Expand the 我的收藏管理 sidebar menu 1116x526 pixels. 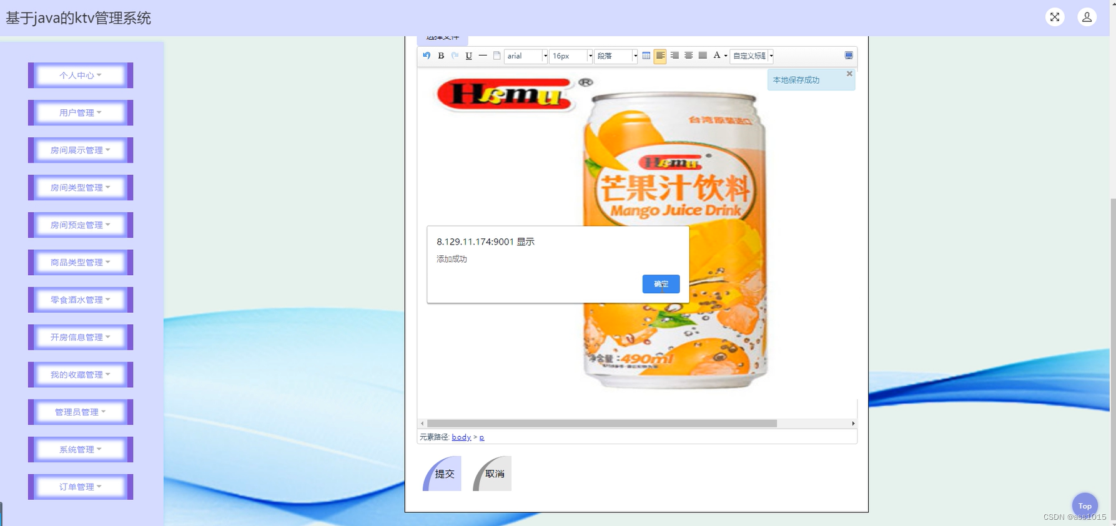point(81,375)
